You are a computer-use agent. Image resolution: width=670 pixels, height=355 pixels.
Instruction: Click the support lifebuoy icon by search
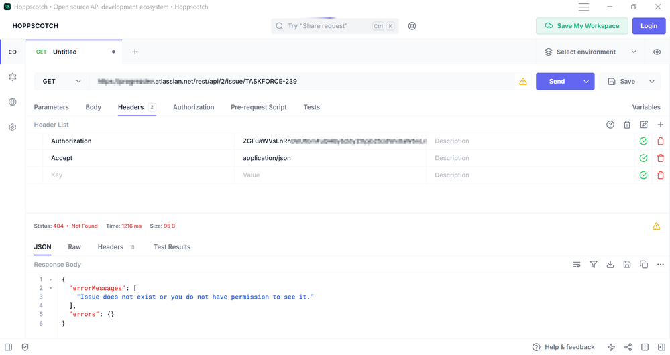click(412, 26)
